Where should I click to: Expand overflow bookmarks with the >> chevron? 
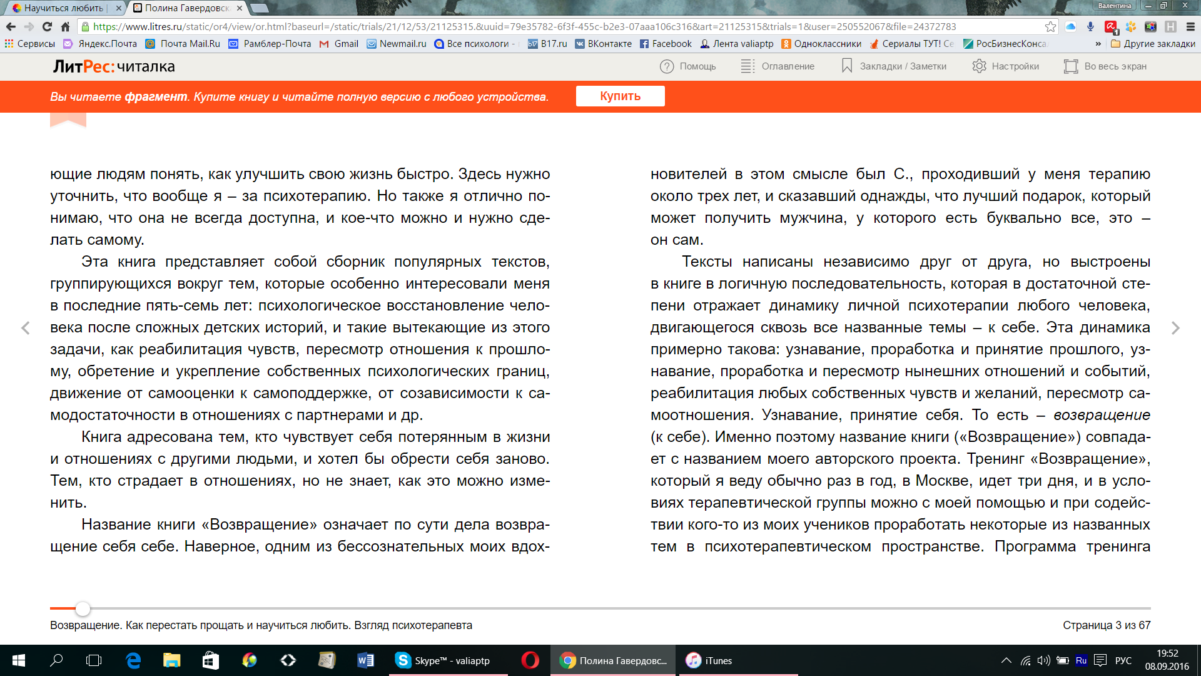coord(1100,44)
